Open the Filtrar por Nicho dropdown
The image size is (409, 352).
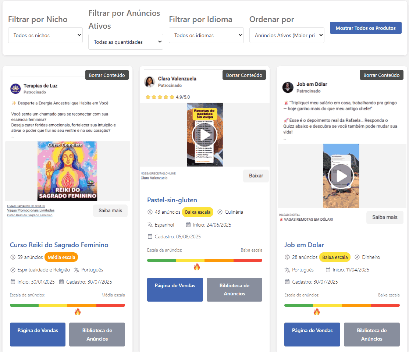tap(45, 35)
